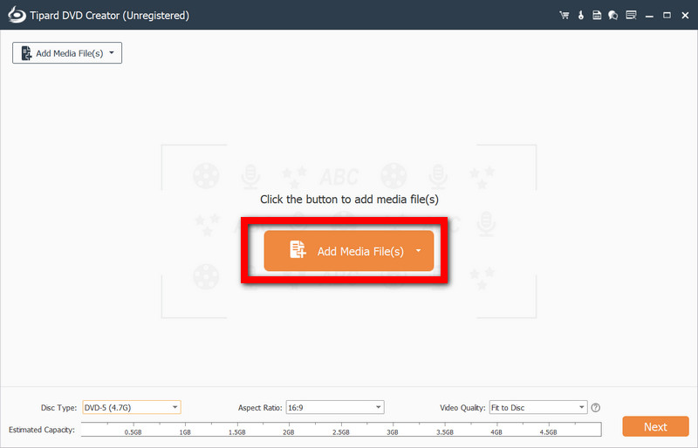Click the 'Tipard DVD Creator (Unregistered)' title text
This screenshot has height=448, width=698.
point(110,15)
